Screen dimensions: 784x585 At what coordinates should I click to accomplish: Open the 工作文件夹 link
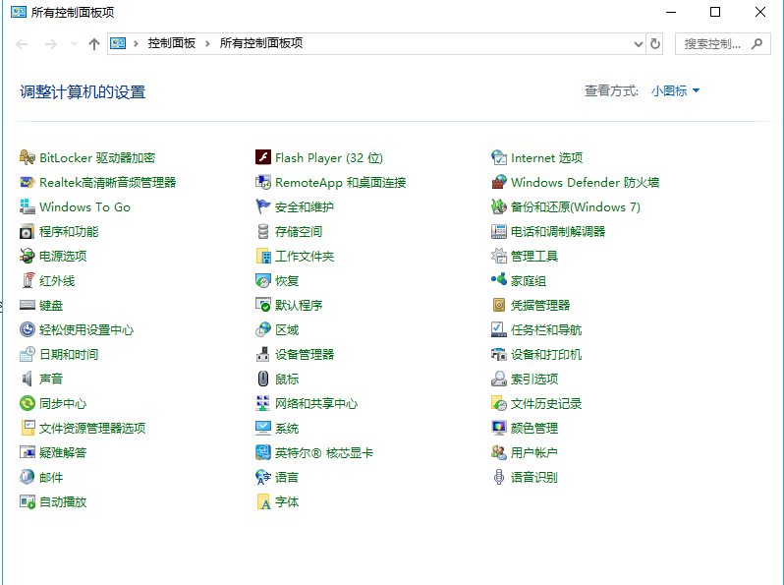(305, 256)
